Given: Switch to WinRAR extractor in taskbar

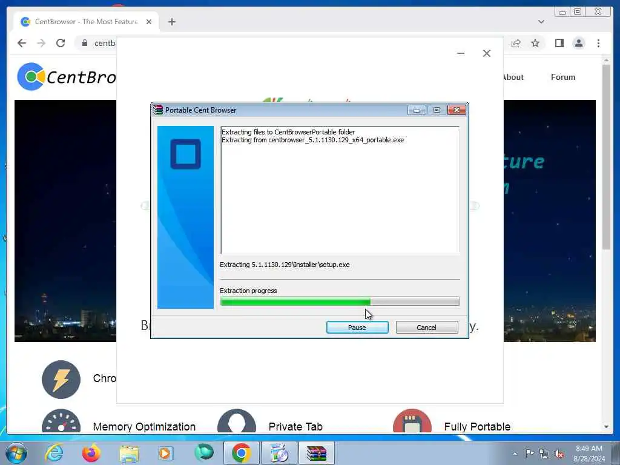Looking at the screenshot, I should (x=317, y=453).
